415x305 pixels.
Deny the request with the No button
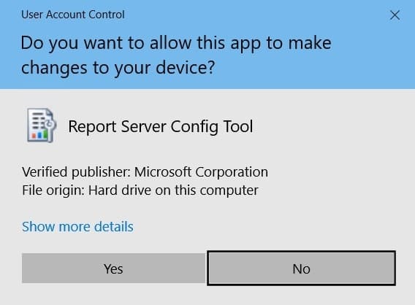pyautogui.click(x=301, y=269)
